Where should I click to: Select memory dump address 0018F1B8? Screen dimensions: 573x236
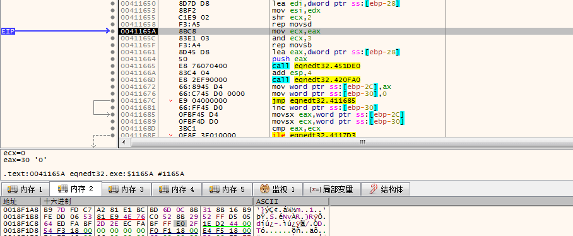click(x=20, y=217)
